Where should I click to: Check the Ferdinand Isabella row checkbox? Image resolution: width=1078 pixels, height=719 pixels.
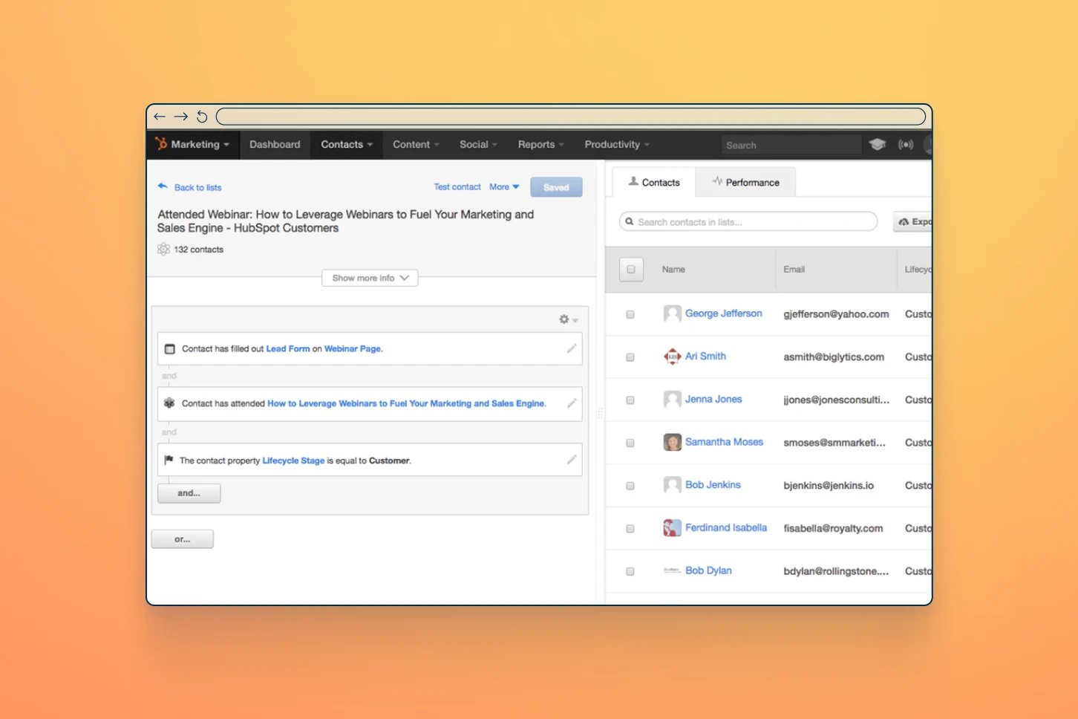[x=630, y=529]
